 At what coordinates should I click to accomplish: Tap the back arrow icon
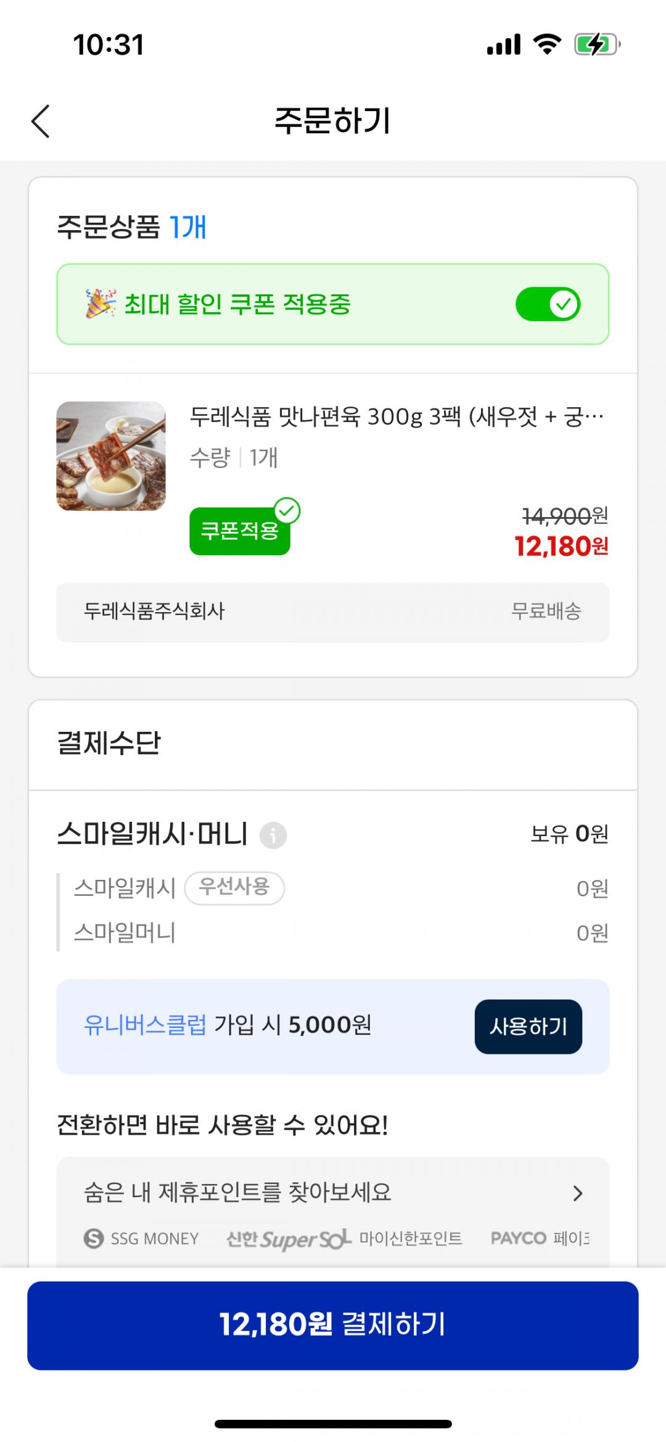(41, 121)
